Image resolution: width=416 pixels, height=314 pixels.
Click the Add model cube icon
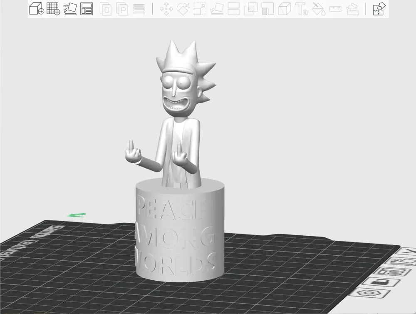point(36,8)
